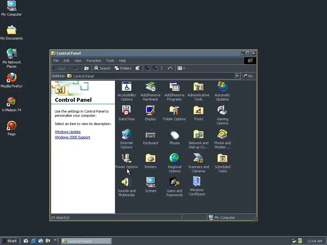
Task: Open Date/Time settings icon
Action: 126,113
